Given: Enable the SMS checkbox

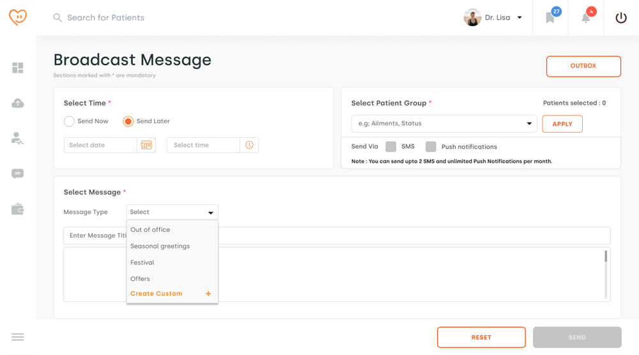Looking at the screenshot, I should tap(391, 147).
